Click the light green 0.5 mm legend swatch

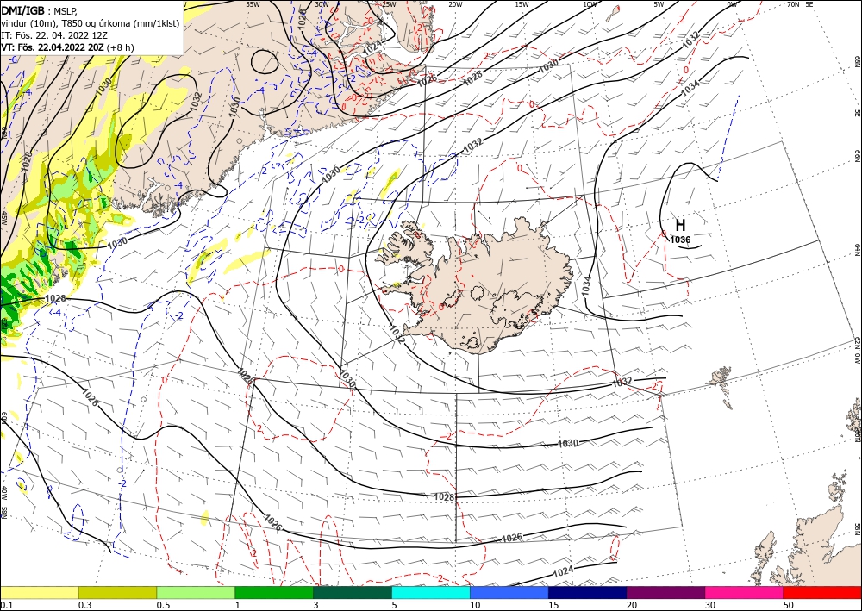click(196, 592)
